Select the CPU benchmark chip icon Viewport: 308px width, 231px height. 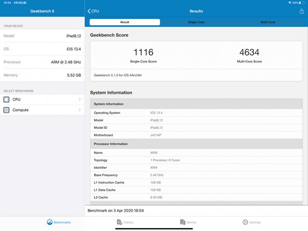coord(6,100)
